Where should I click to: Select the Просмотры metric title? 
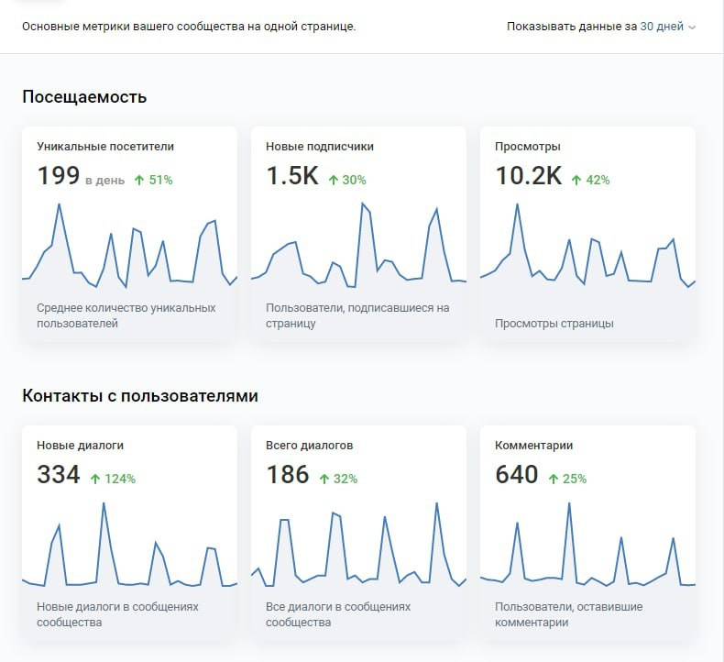[528, 146]
